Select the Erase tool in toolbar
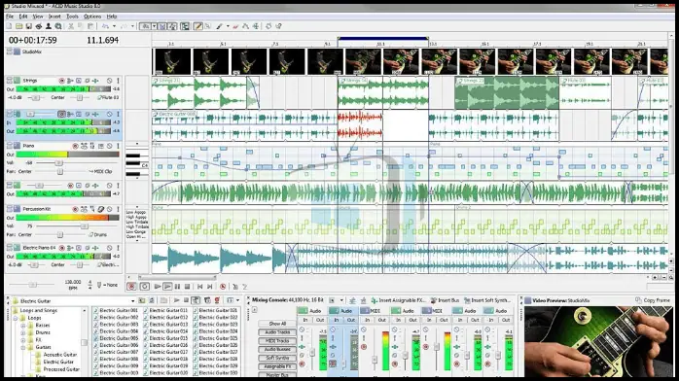This screenshot has width=679, height=381. pos(235,26)
